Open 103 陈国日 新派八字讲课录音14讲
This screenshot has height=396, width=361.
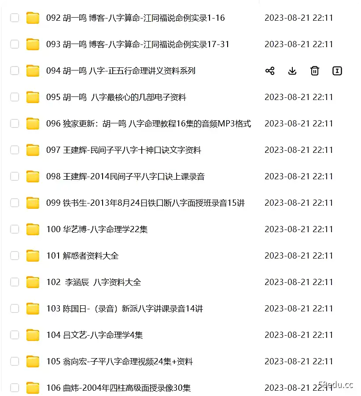[125, 308]
